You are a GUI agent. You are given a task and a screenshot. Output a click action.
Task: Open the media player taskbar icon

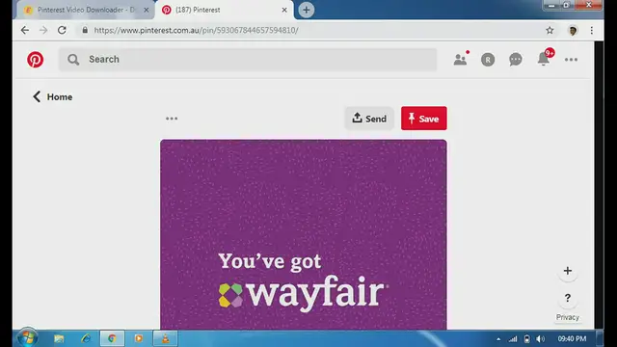click(x=139, y=338)
